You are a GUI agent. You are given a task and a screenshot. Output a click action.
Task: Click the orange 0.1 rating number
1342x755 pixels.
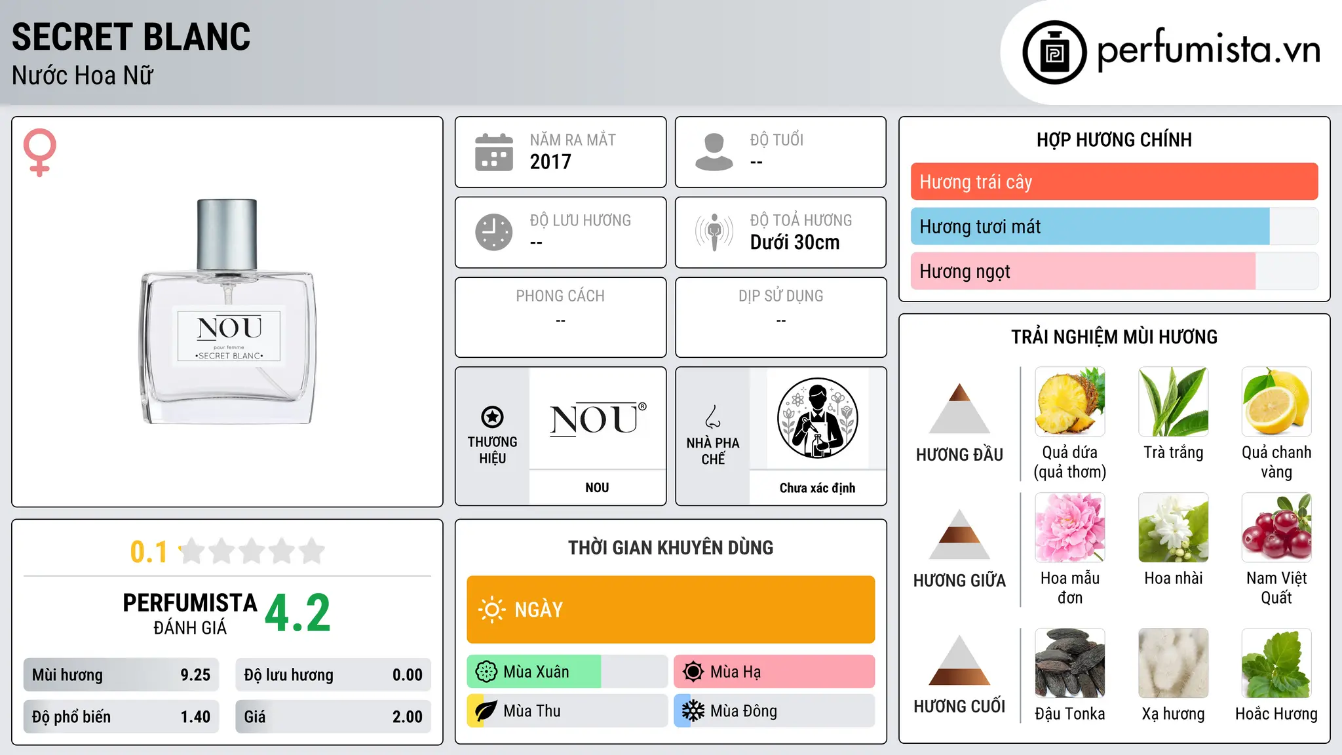click(x=149, y=552)
